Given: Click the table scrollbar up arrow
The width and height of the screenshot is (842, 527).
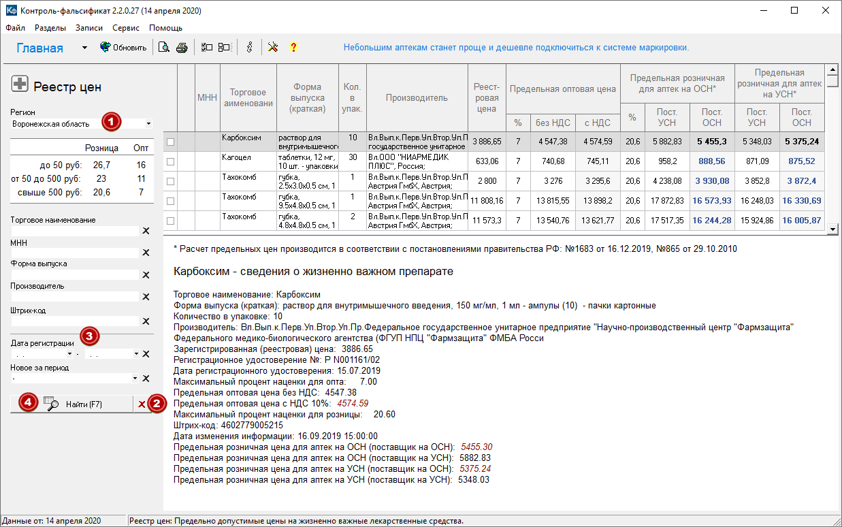Looking at the screenshot, I should (x=832, y=70).
